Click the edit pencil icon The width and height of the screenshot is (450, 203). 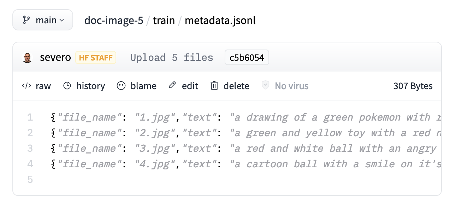[173, 86]
